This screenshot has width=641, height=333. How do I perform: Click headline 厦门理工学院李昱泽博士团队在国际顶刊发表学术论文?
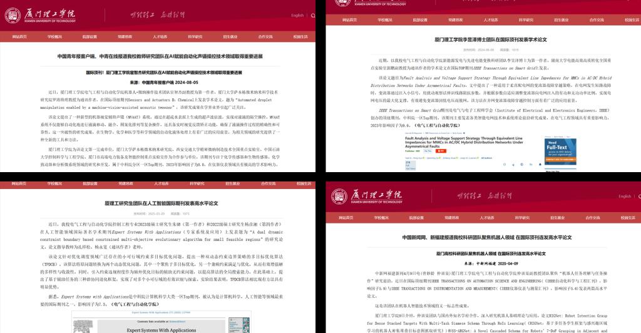click(491, 39)
